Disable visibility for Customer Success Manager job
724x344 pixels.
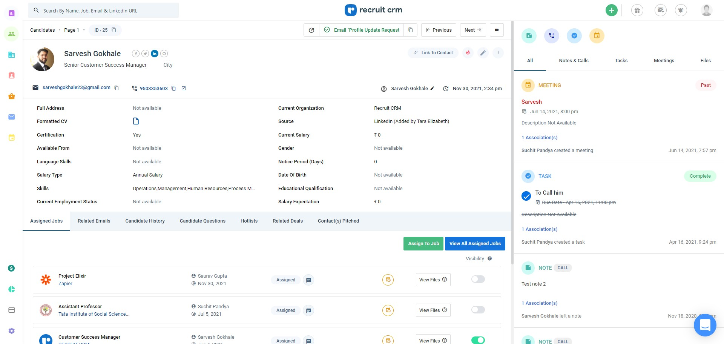478,340
